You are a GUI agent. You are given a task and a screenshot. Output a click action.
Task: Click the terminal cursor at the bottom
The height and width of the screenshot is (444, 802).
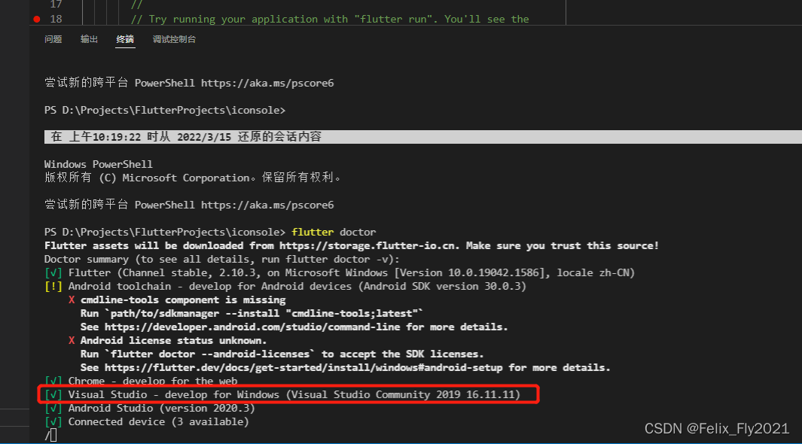[53, 435]
